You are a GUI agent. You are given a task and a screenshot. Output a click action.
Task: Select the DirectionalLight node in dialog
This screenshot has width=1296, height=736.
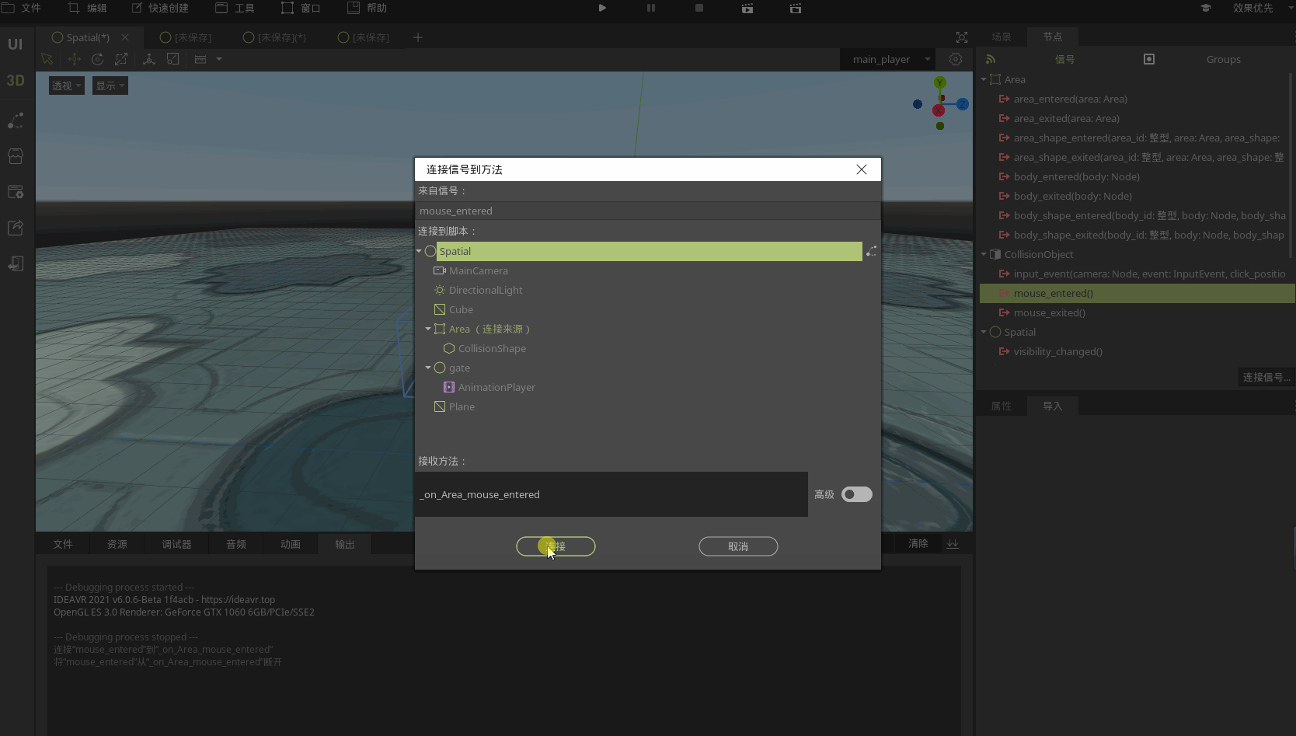coord(486,290)
